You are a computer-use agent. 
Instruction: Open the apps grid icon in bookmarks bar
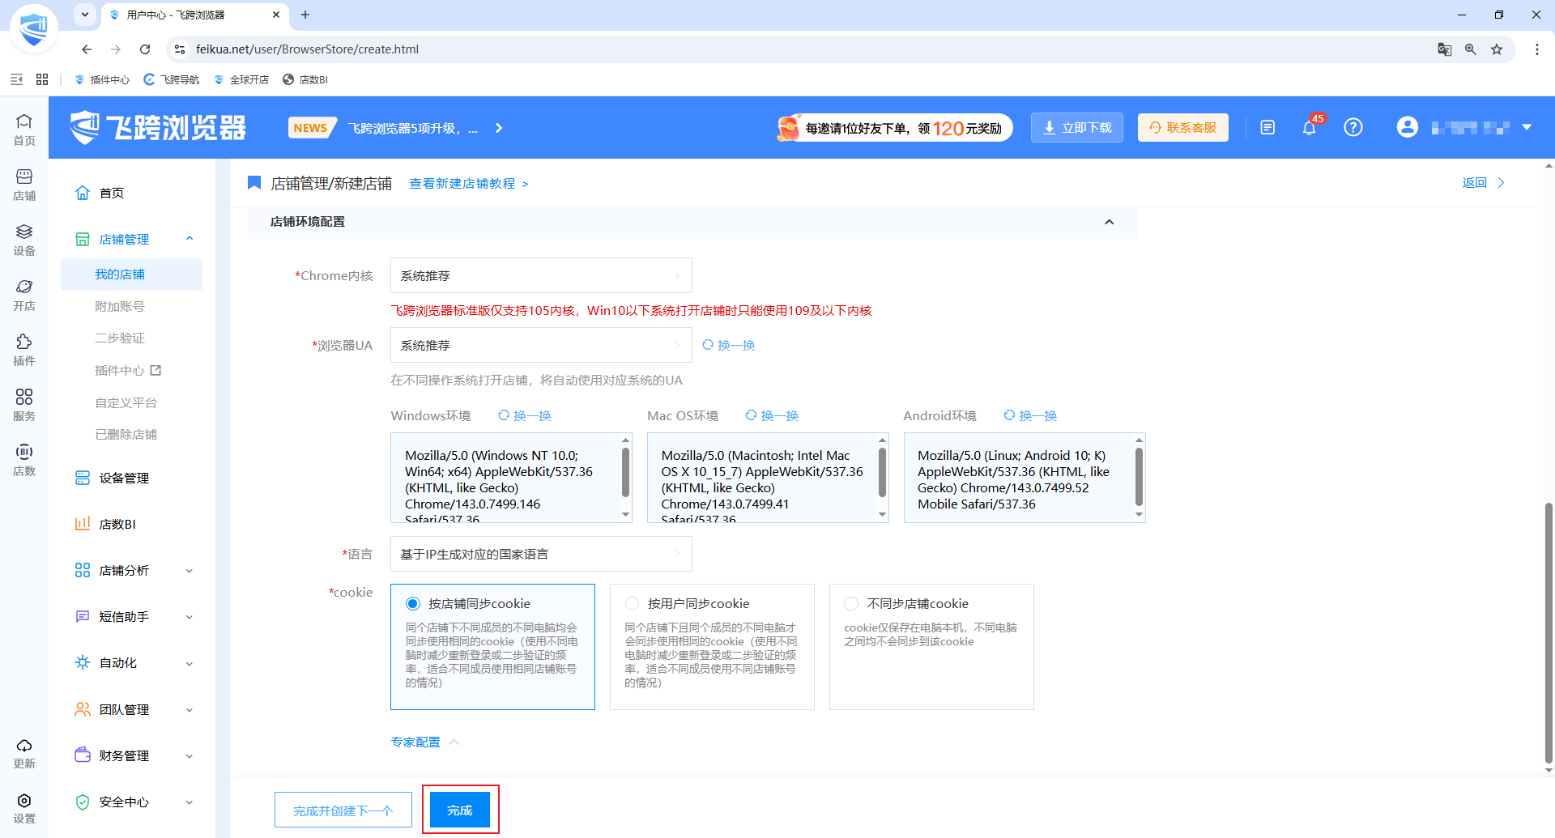point(42,79)
